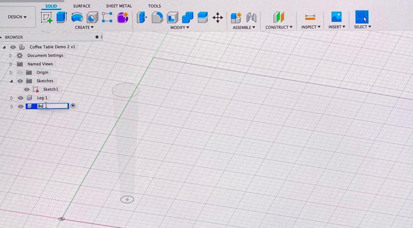This screenshot has width=413, height=228.
Task: Expand the Document Settings node
Action: coord(10,56)
